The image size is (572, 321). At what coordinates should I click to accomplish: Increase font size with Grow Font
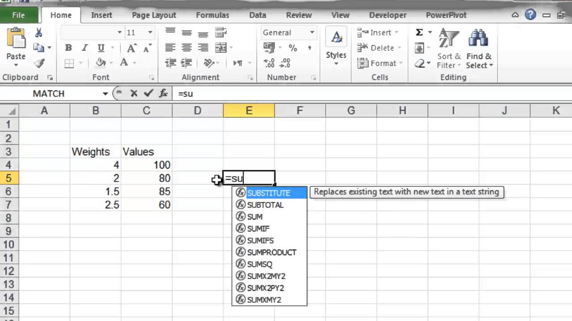coord(131,48)
